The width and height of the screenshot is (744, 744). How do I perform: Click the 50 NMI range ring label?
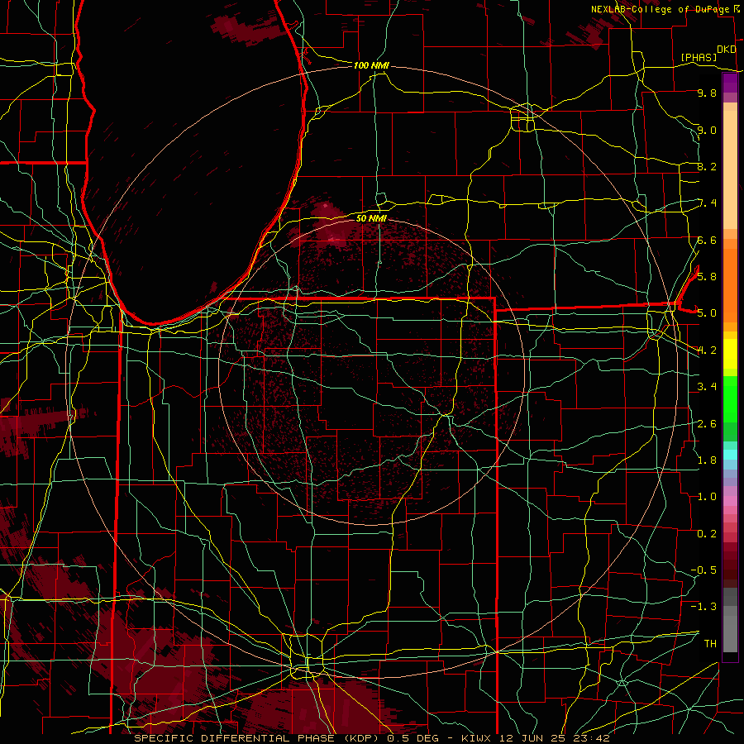pyautogui.click(x=371, y=218)
